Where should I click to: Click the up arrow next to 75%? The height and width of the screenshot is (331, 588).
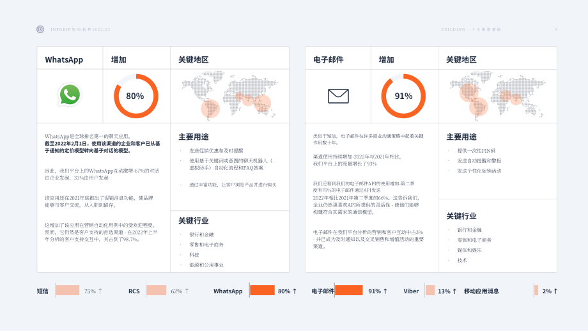100,291
